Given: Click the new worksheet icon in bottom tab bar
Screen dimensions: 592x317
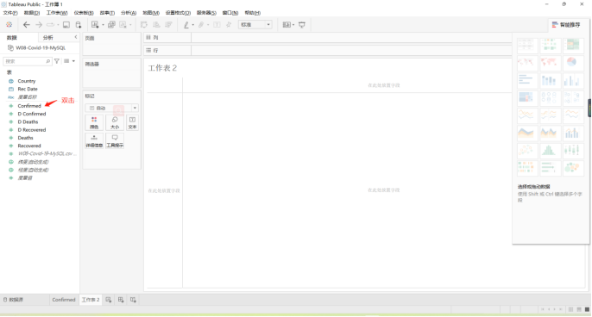Looking at the screenshot, I should [x=109, y=300].
